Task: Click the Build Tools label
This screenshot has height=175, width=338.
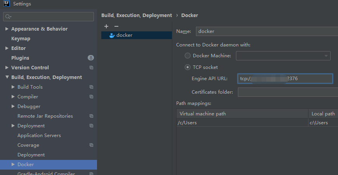Action: pyautogui.click(x=30, y=87)
